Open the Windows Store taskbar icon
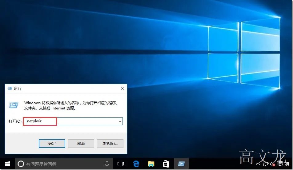293x170 pixels. pyautogui.click(x=166, y=164)
